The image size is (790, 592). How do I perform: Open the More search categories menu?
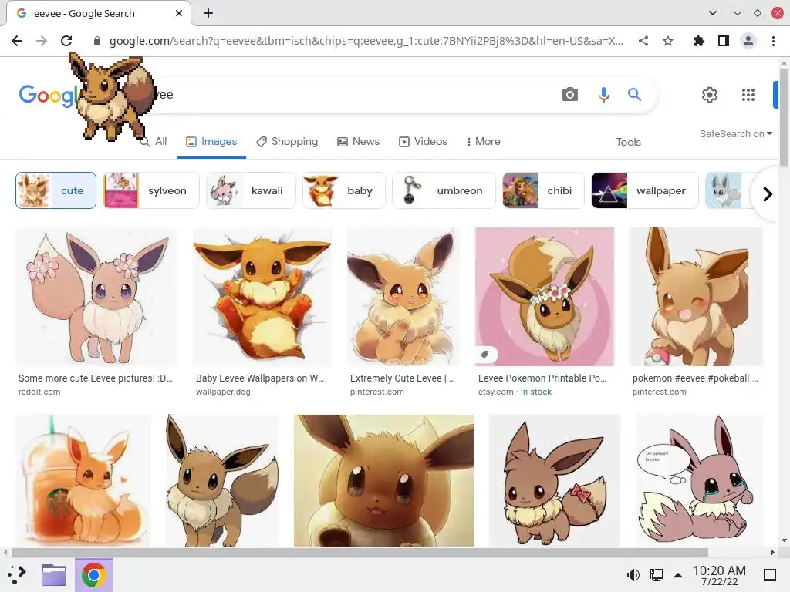click(483, 142)
